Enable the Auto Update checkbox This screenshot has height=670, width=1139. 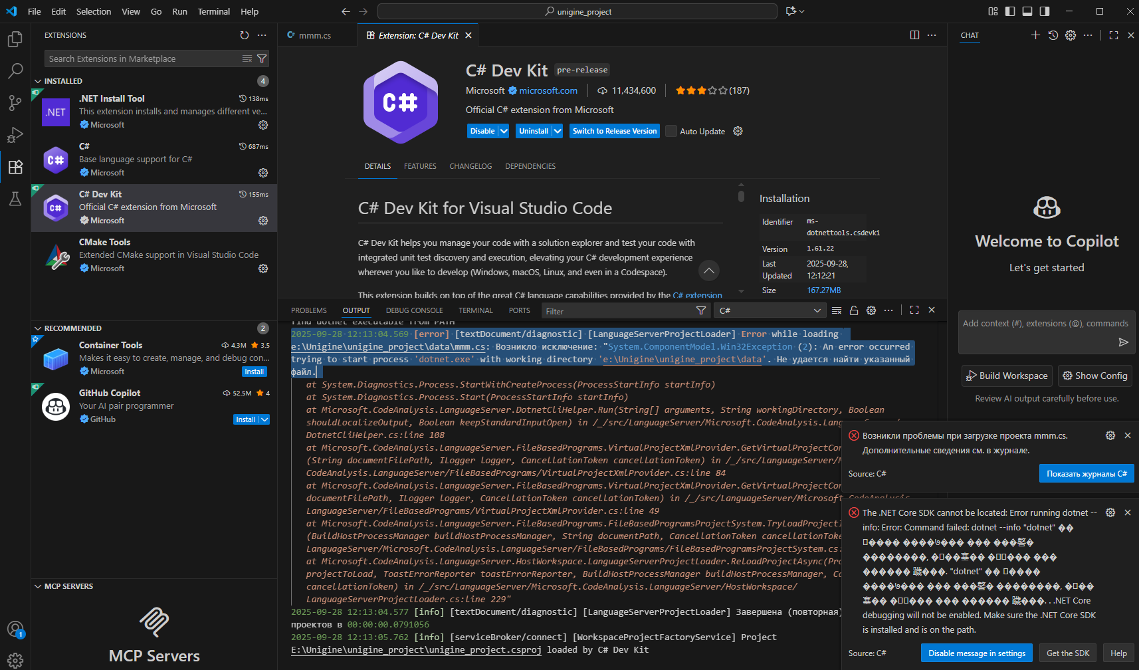(671, 132)
